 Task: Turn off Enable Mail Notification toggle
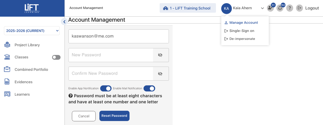coord(149,89)
